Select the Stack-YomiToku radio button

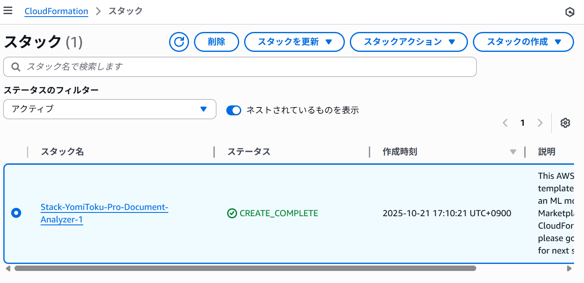click(16, 213)
